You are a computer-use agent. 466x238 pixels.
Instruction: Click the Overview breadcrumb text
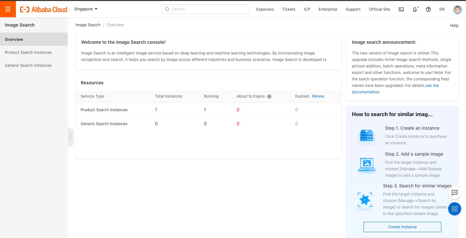[115, 25]
